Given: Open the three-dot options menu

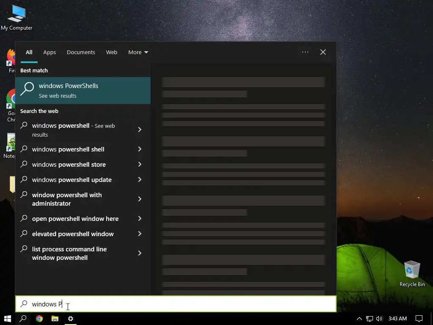Looking at the screenshot, I should [305, 52].
